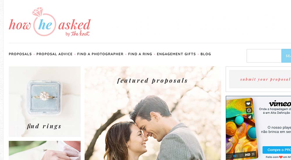Click the diamond graphic atop the logo

(x=38, y=12)
